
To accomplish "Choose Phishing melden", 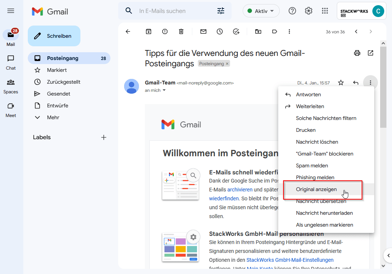I will [326, 178].
